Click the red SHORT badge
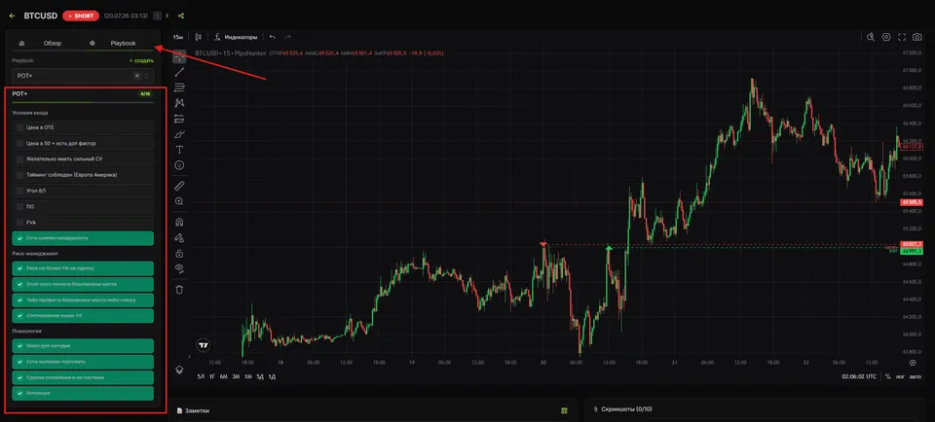935x422 pixels. coord(81,17)
